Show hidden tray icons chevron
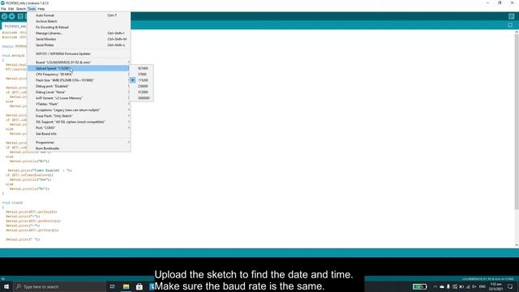This screenshot has height=292, width=519. (435, 286)
